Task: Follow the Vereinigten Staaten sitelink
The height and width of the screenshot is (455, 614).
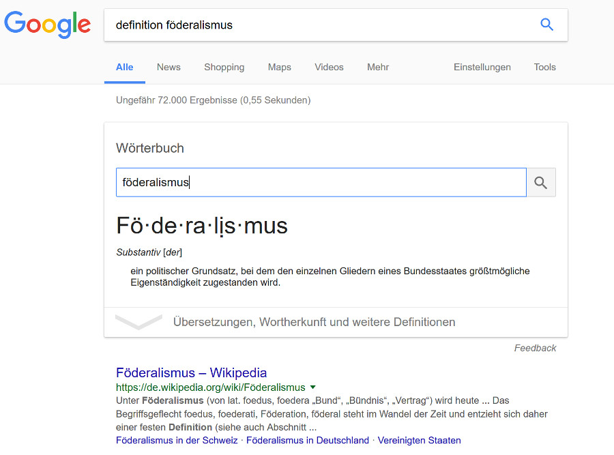Action: tap(420, 441)
